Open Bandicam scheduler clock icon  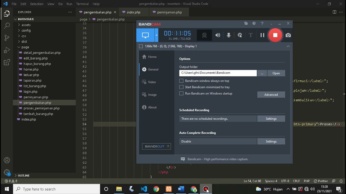(254, 23)
